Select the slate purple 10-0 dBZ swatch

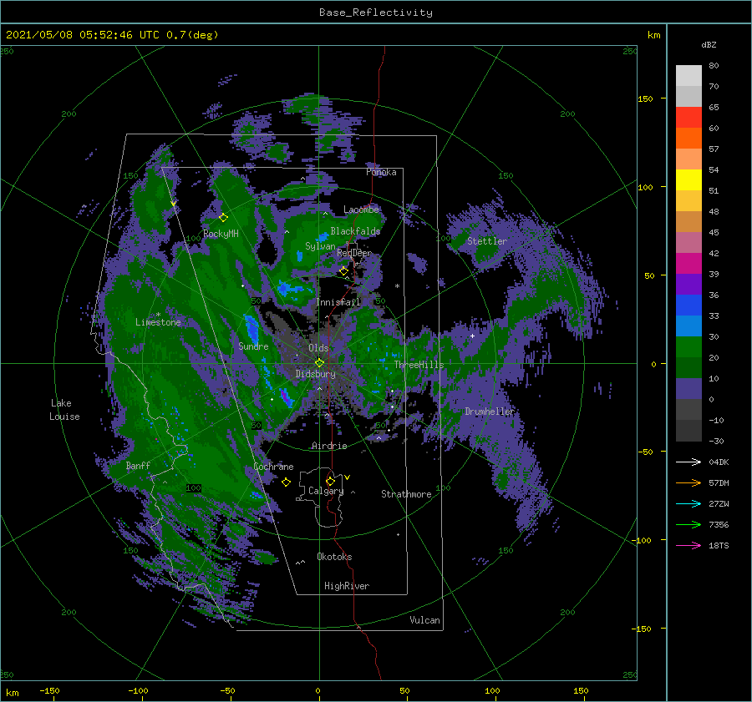(688, 389)
